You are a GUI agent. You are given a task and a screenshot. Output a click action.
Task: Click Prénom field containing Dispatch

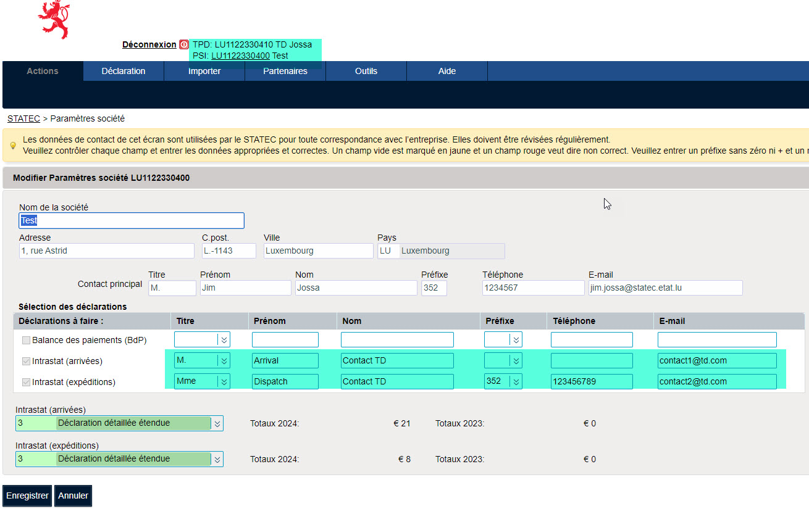coord(285,381)
